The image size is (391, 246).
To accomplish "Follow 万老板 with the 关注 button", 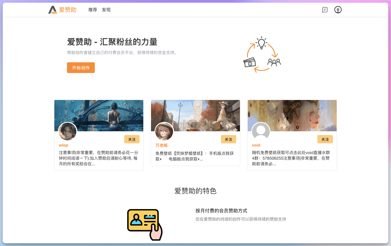I will point(228,139).
